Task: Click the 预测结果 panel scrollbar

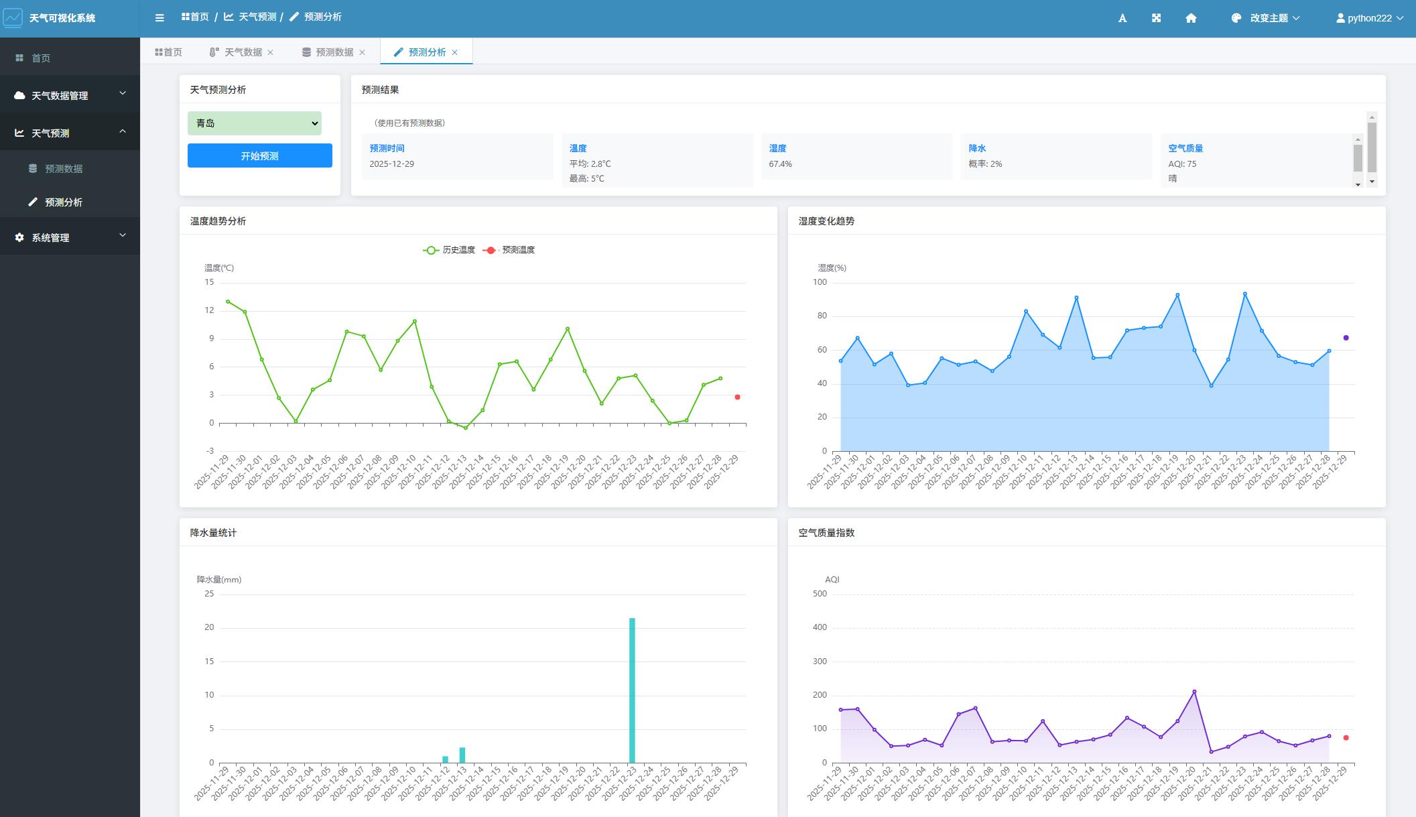Action: (1372, 149)
